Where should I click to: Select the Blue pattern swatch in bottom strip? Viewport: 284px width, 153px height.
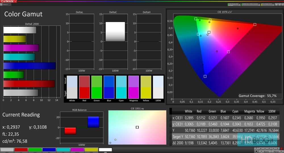click(x=49, y=150)
